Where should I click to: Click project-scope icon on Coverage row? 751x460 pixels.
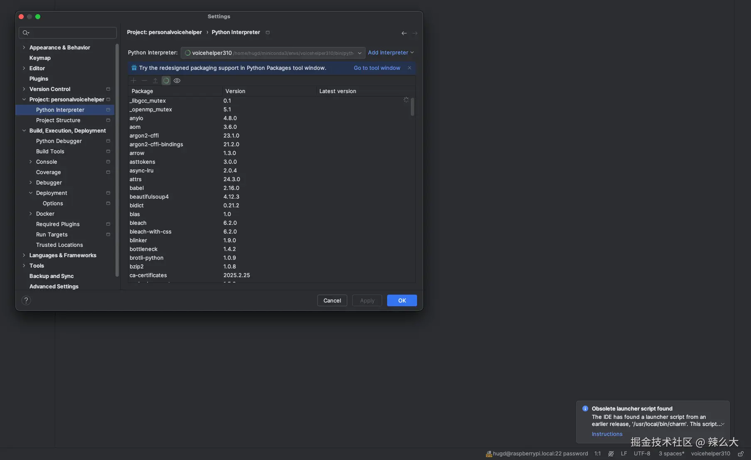click(x=108, y=172)
